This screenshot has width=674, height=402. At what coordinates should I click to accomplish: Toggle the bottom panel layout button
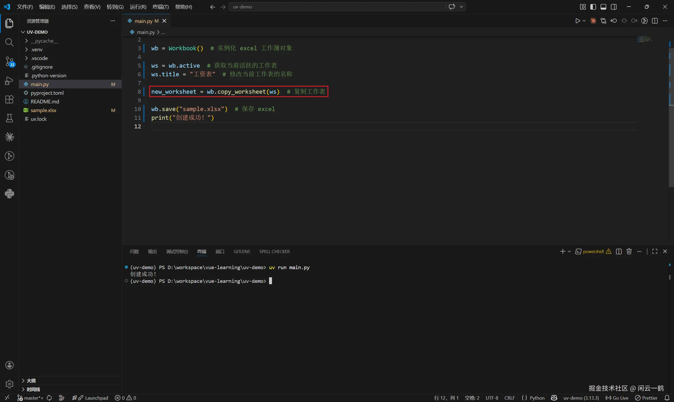pos(603,7)
